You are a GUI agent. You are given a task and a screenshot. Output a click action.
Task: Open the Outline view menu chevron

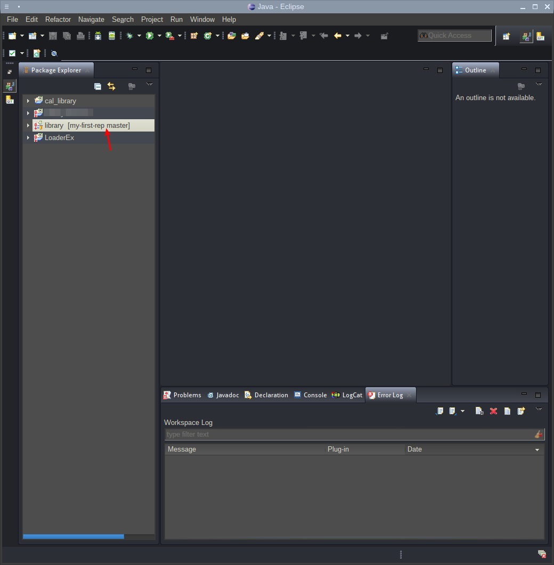coord(539,84)
